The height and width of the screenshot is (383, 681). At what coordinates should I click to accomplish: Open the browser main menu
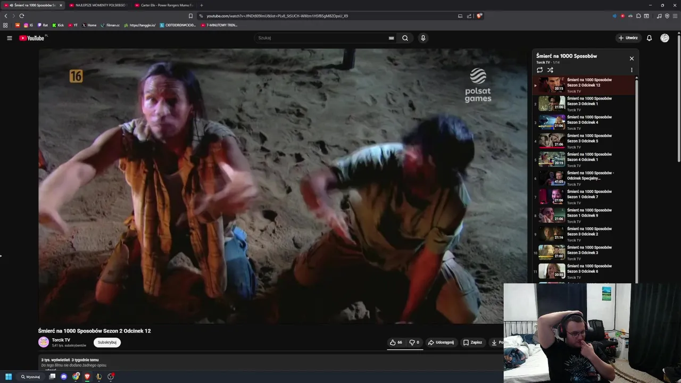pos(675,16)
